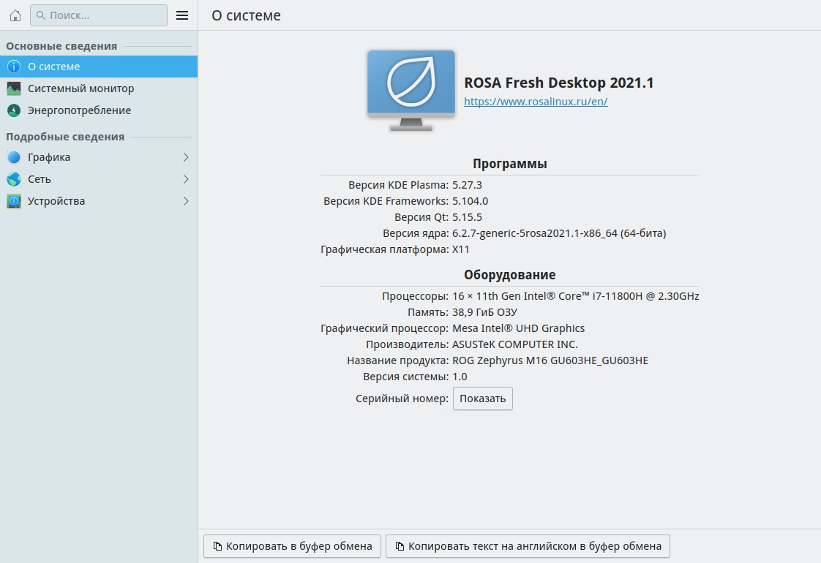Expand the Графика chevron
Screen dimensions: 821x563
[x=186, y=157]
